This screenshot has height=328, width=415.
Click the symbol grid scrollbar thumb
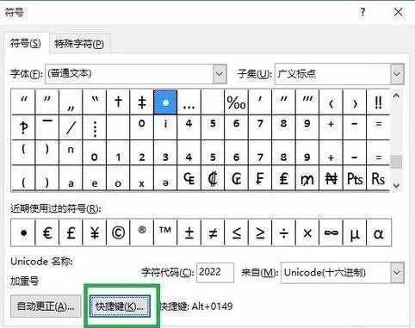pos(396,162)
